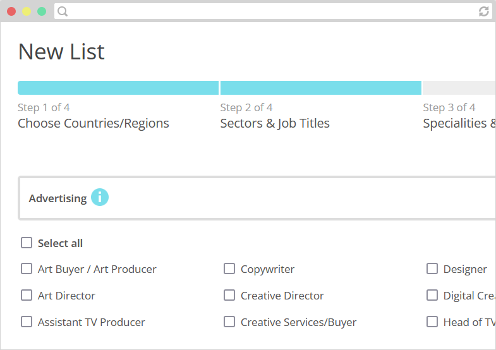Viewport: 496px width, 350px height.
Task: Check Creative Services/Buyer box
Action: (229, 322)
